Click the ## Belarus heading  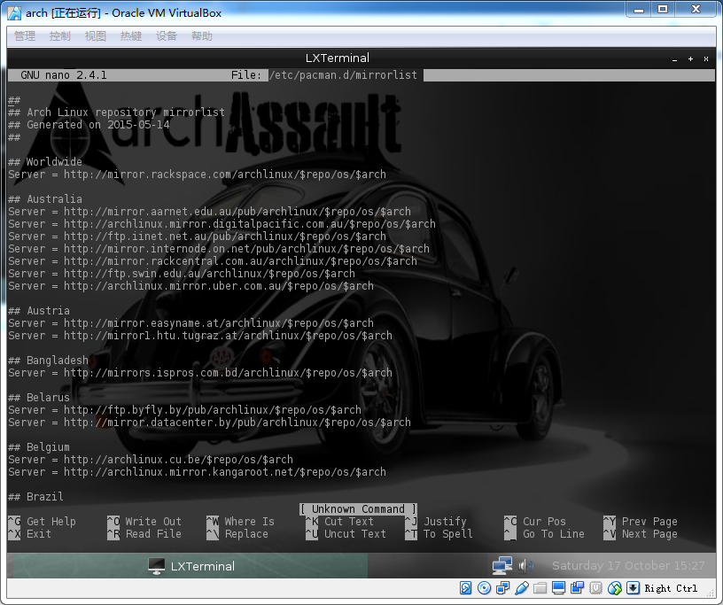(39, 398)
